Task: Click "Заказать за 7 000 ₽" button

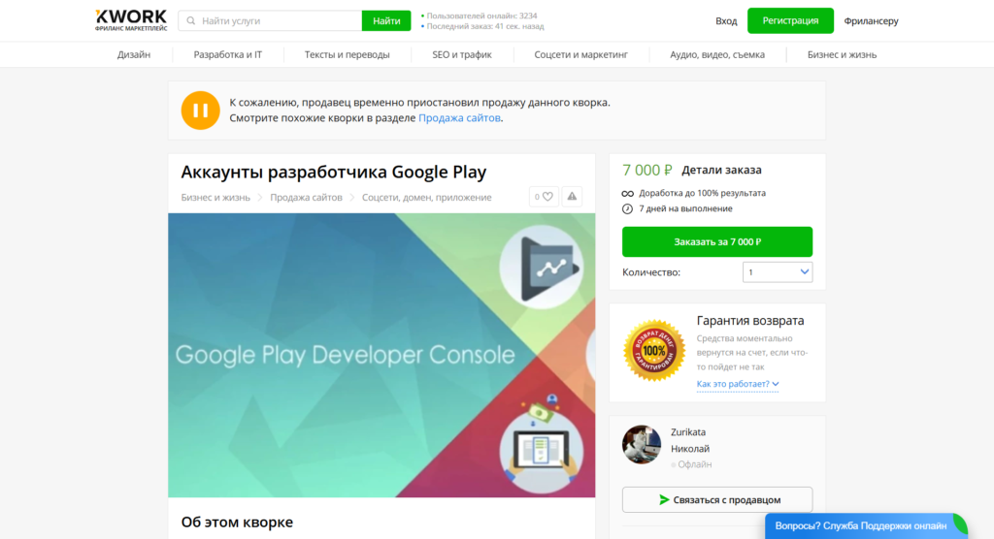Action: point(717,242)
